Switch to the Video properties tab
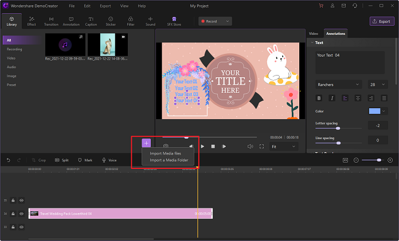The height and width of the screenshot is (241, 399). 314,33
